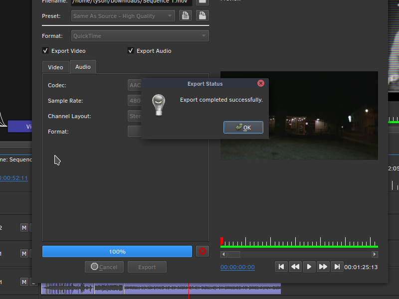This screenshot has width=399, height=299.
Task: Switch to the Video tab
Action: (x=55, y=67)
